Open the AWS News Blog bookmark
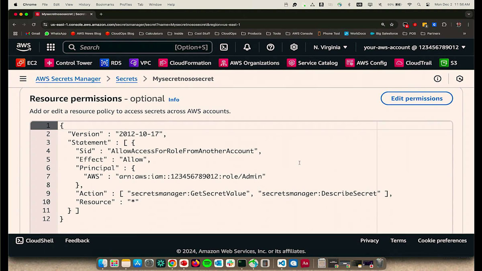482x271 pixels. point(86,34)
